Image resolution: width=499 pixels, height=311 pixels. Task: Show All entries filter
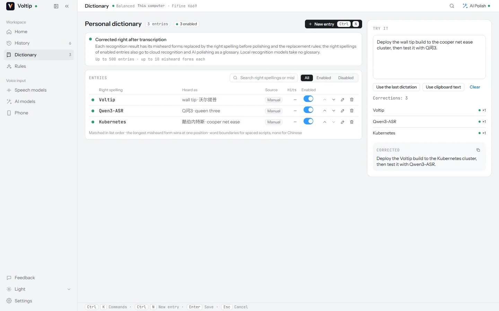307,78
